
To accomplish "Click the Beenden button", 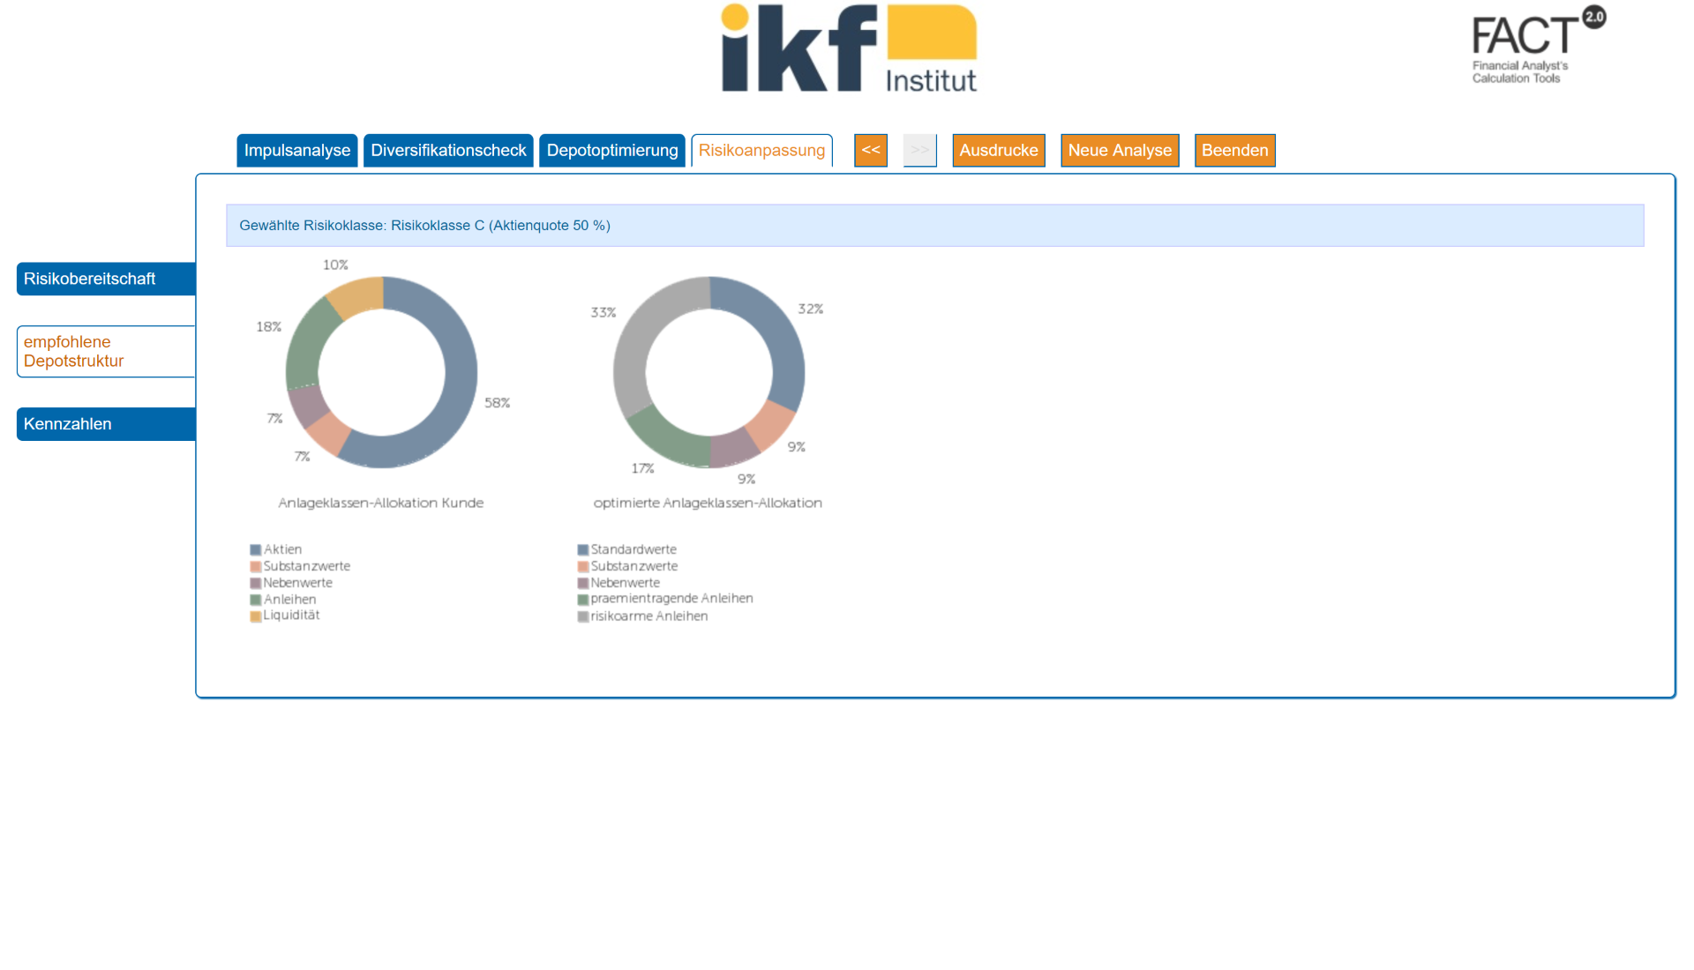I will point(1234,151).
